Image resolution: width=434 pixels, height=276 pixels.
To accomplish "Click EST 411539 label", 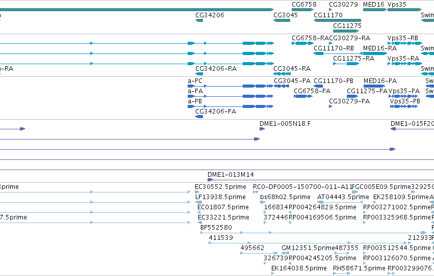I will pyautogui.click(x=221, y=238).
